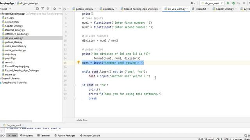Open Python Console tool window

coord(90,135)
